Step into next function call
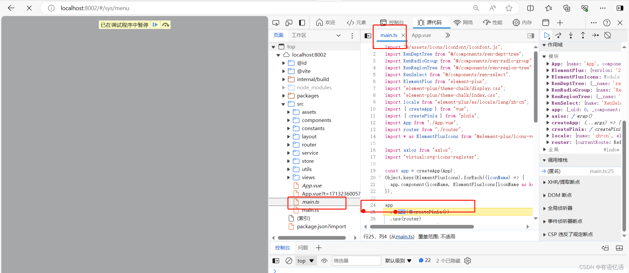Viewport: 629px width, 273px height. tap(571, 35)
